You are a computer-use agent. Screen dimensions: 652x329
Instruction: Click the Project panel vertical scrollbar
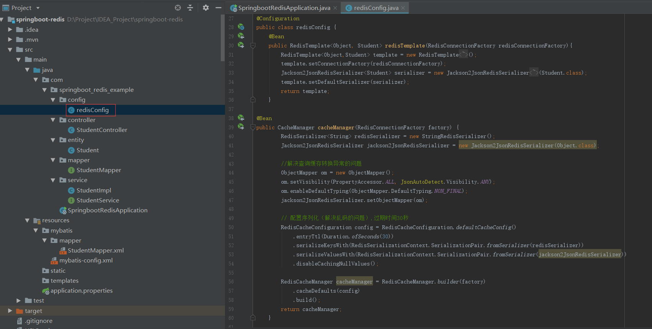pos(223,38)
